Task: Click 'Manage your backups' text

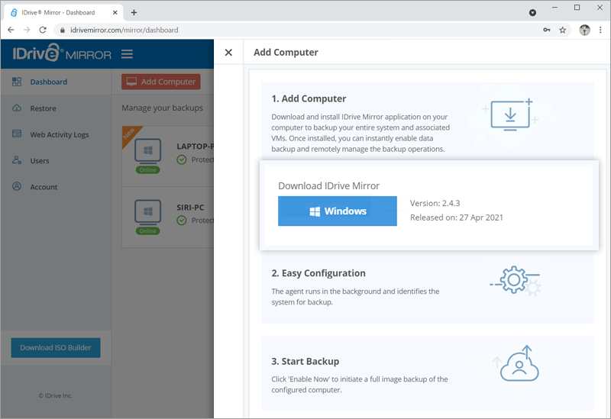Action: pyautogui.click(x=162, y=108)
